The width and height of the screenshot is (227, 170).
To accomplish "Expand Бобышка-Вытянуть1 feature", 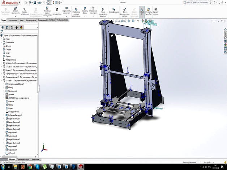I will [4, 115].
